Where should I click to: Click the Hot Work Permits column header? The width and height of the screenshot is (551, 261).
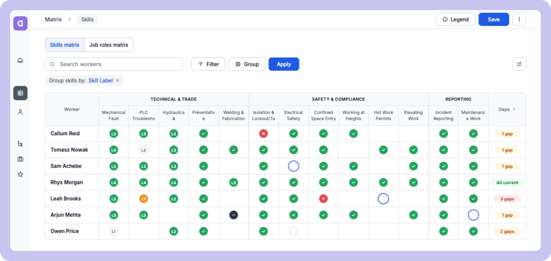[x=383, y=115]
